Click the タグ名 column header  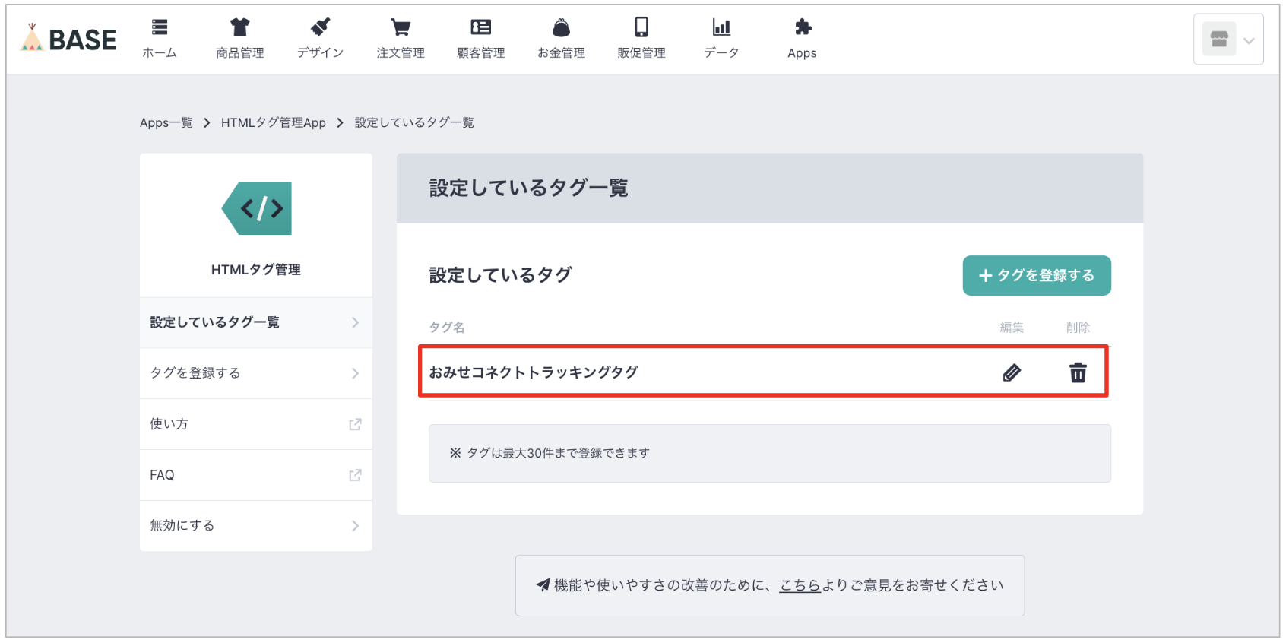[x=447, y=328]
